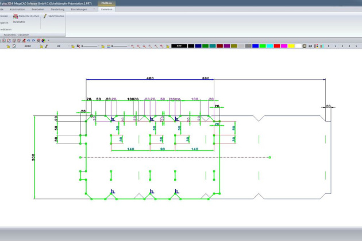This screenshot has width=362, height=241.
Task: Select layer number 1 in toolbar
Action: pyautogui.click(x=328, y=46)
